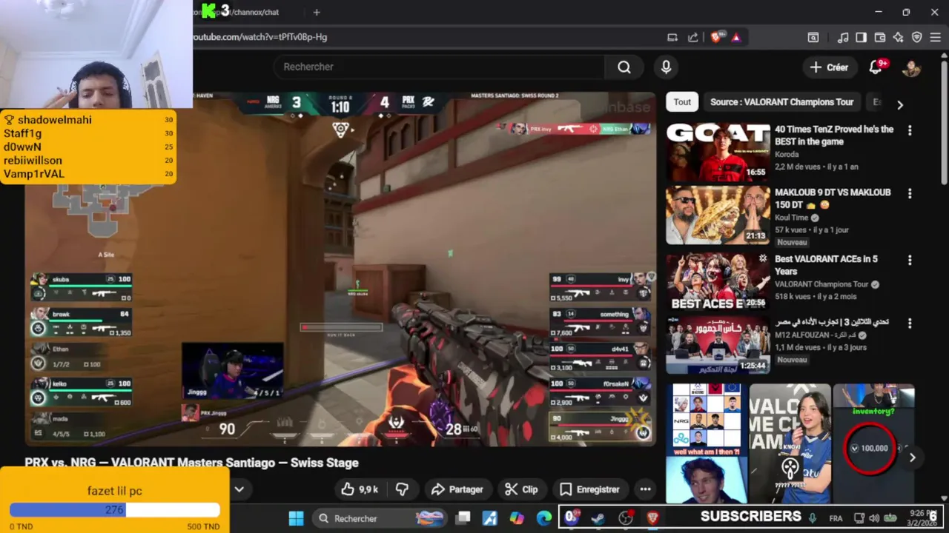Open the M12 ALFOUZAN video thumbnail
This screenshot has height=533, width=949.
718,345
